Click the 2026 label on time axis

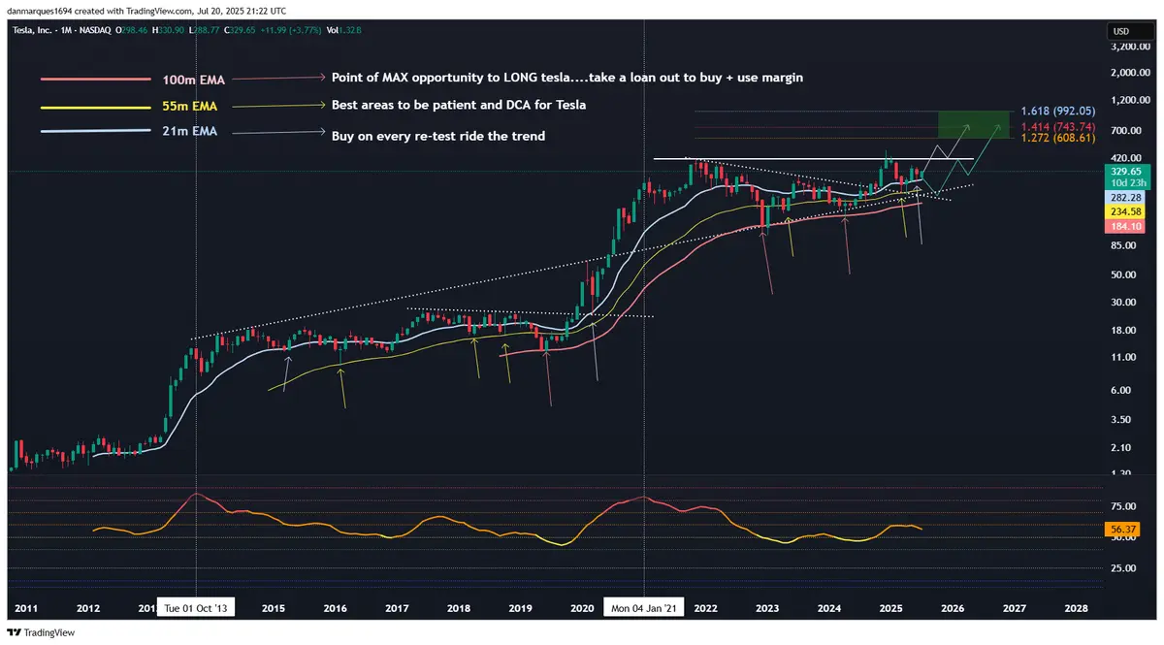coord(953,609)
